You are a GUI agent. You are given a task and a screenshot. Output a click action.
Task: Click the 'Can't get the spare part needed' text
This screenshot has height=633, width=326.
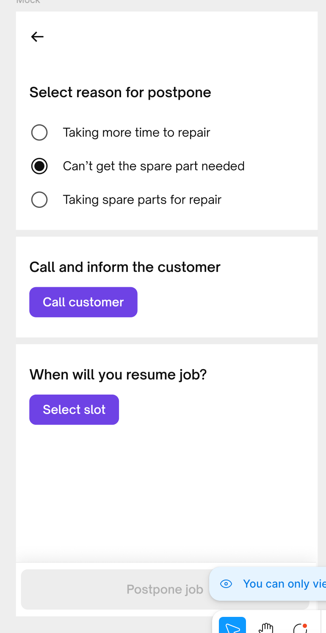click(x=154, y=166)
